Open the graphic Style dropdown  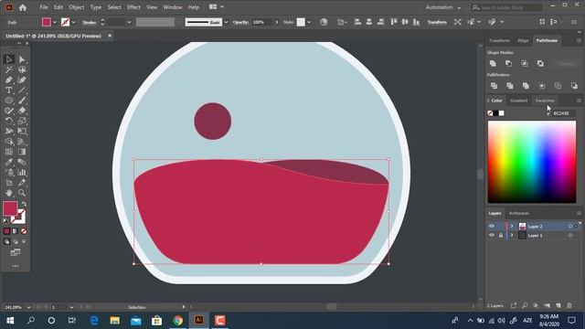(x=309, y=22)
